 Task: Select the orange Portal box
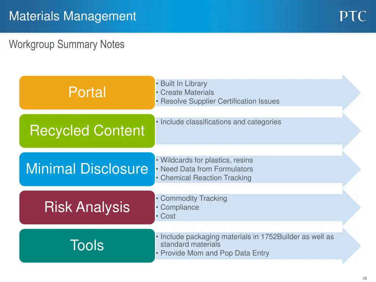pos(87,93)
